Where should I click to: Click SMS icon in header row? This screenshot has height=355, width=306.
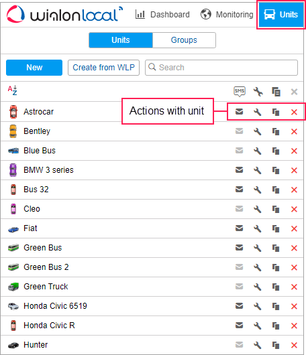click(240, 92)
